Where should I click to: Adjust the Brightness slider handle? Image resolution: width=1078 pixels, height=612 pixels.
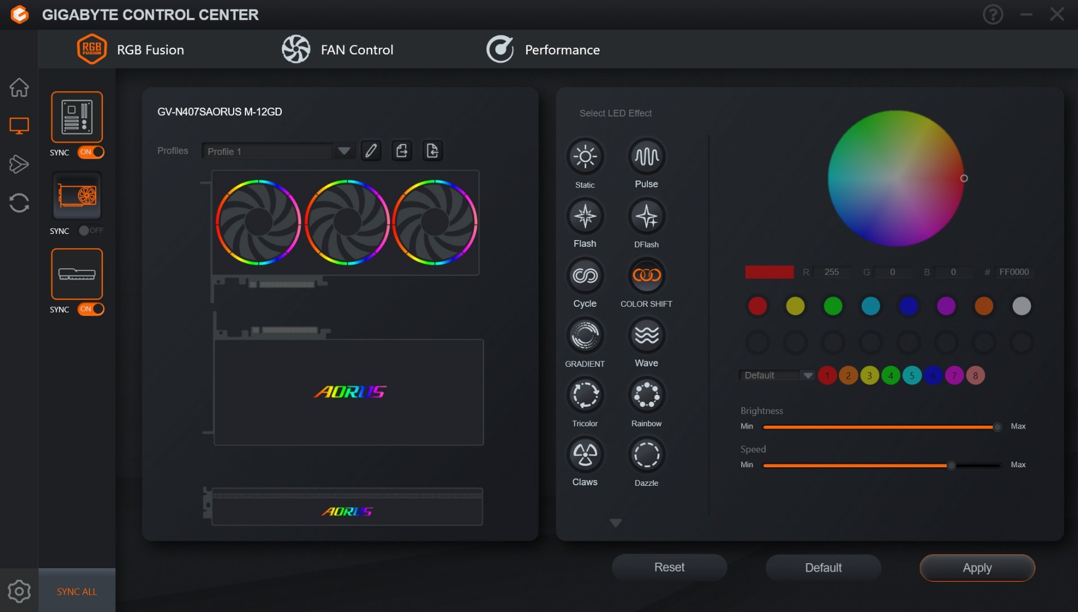997,427
